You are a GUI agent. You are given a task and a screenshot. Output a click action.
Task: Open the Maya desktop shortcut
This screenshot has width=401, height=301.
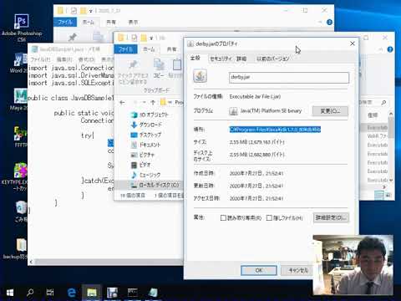click(x=19, y=99)
